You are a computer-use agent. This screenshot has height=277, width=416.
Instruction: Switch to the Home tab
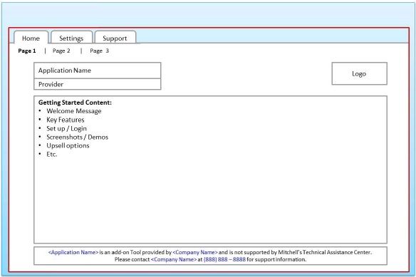pos(31,38)
